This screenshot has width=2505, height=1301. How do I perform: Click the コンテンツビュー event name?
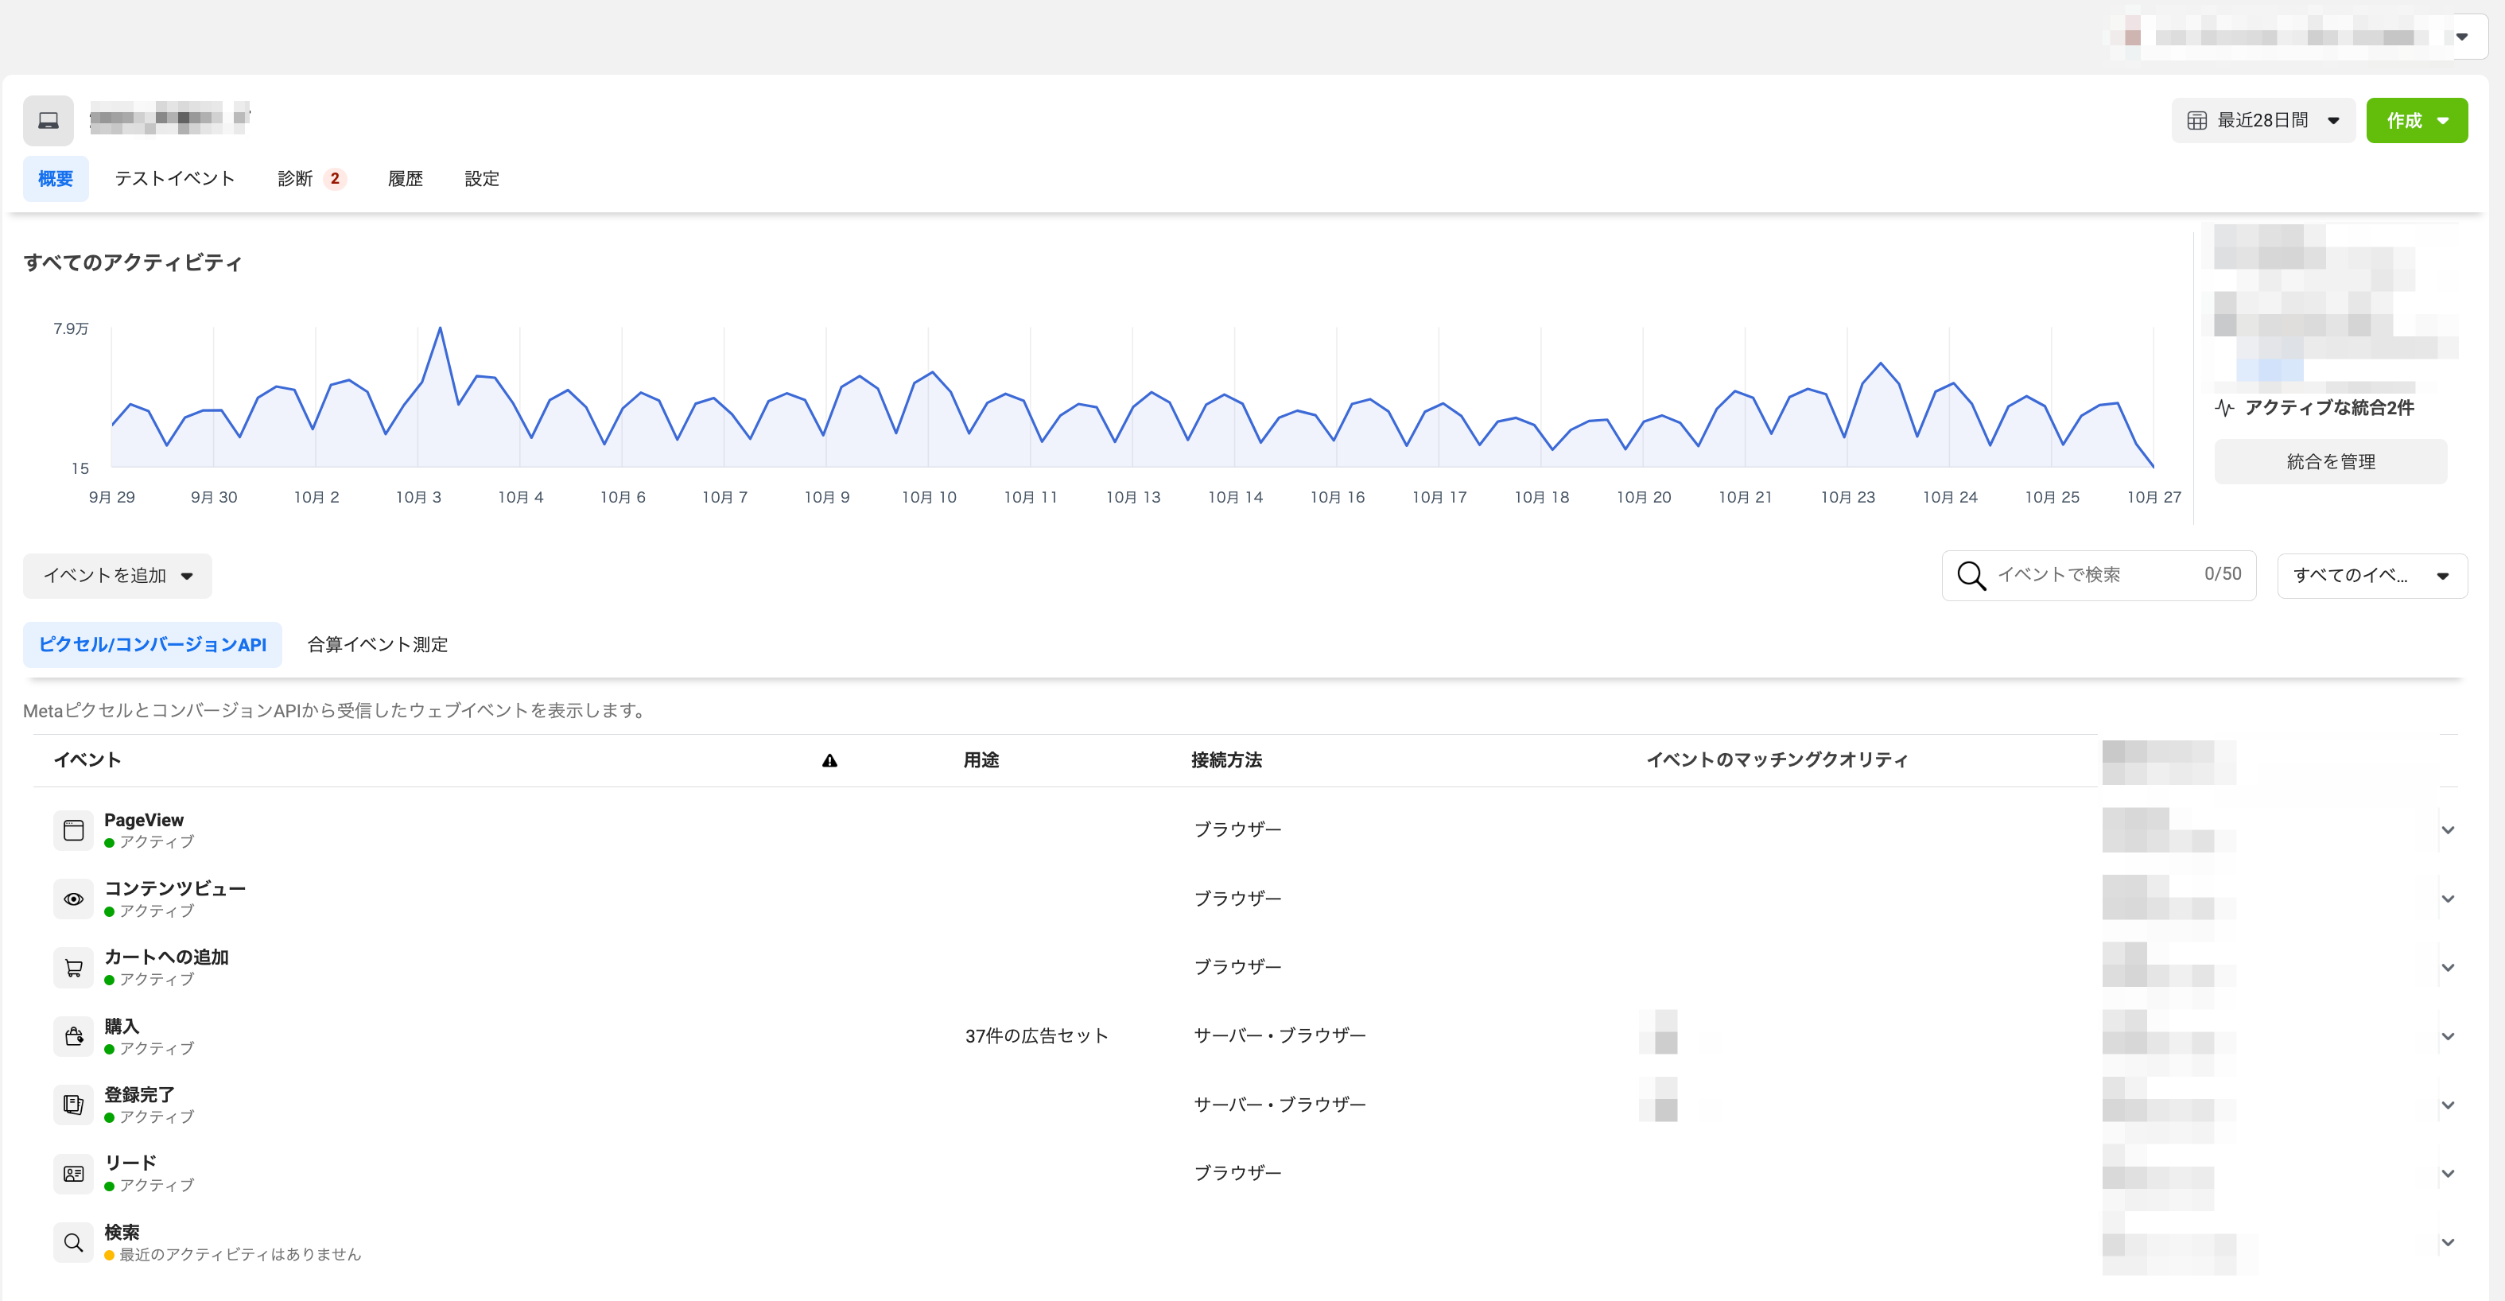click(x=175, y=889)
